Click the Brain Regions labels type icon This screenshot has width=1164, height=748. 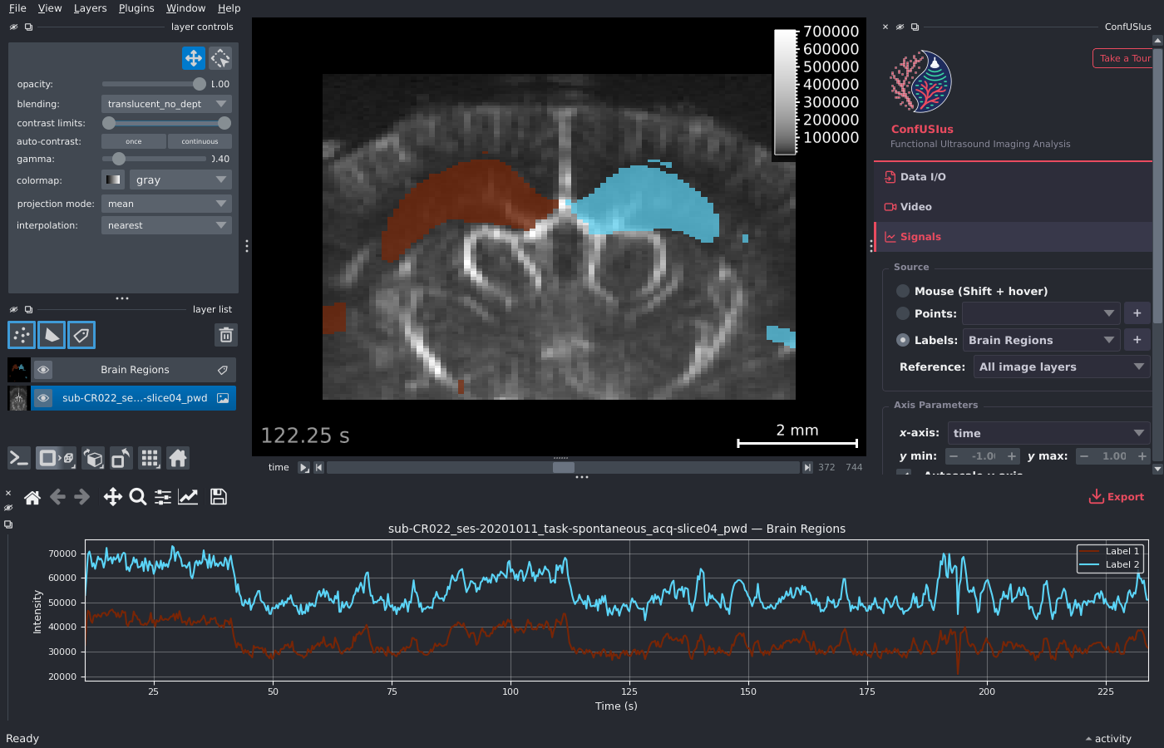pos(223,370)
